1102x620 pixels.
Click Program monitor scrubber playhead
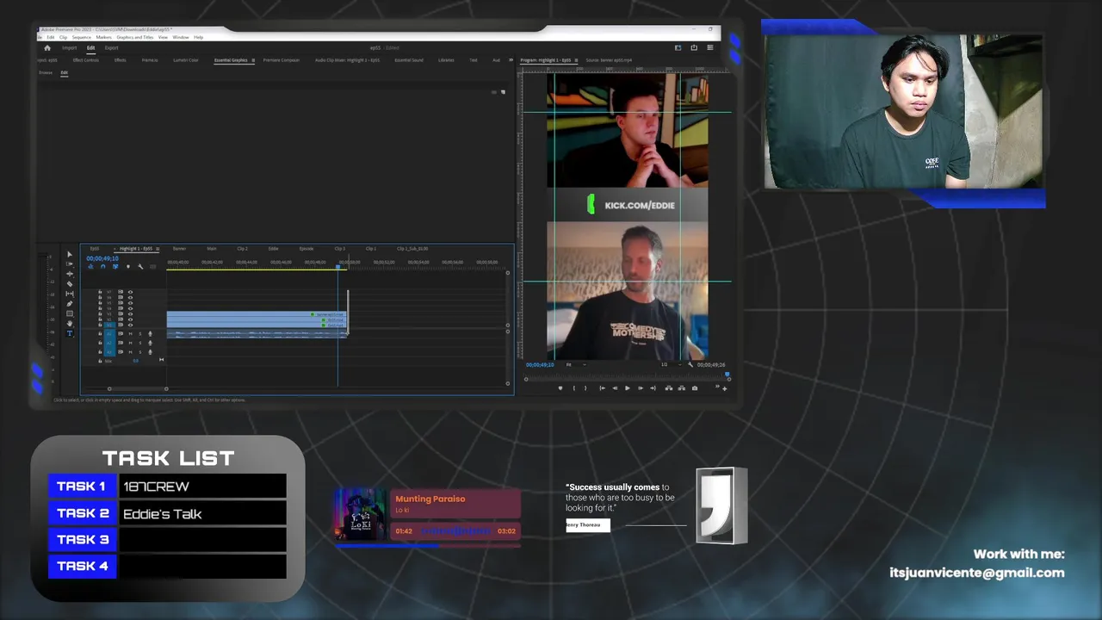(727, 375)
